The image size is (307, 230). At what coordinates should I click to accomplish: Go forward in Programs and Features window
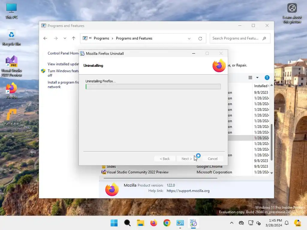coord(55,38)
